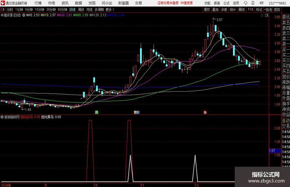Click the 复权 toolbar button
Image resolution: width=290 pixels, height=187 pixels.
point(207,10)
